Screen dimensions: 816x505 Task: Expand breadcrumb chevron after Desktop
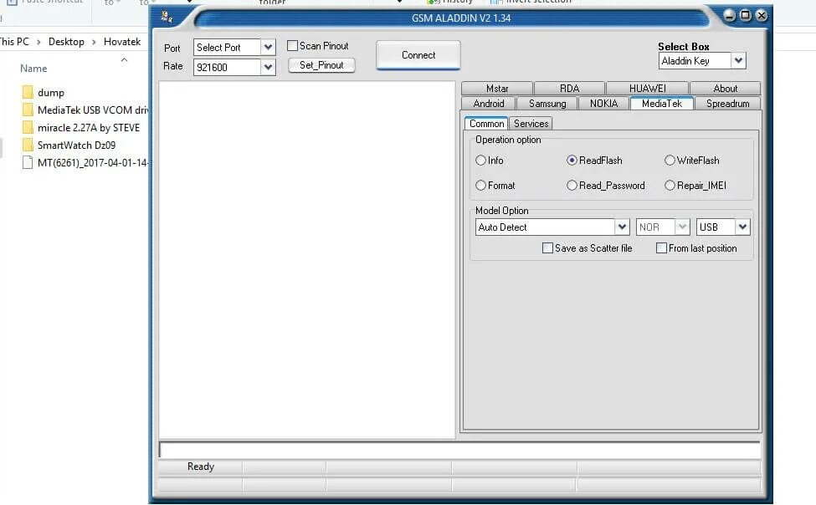tap(94, 42)
